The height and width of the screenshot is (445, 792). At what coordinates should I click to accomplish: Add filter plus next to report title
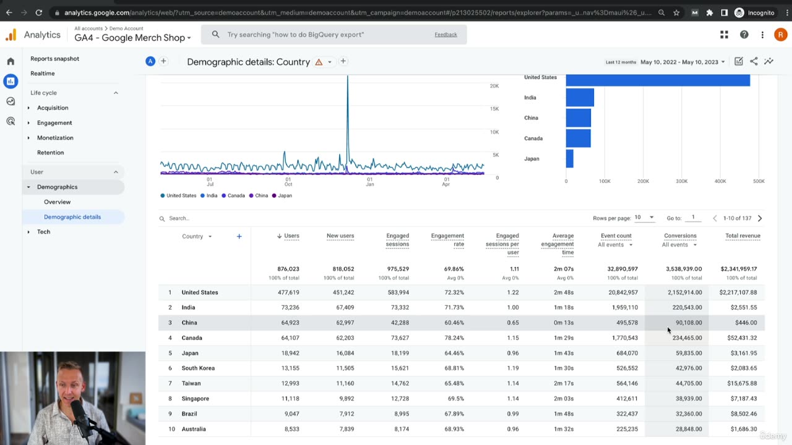(x=343, y=61)
